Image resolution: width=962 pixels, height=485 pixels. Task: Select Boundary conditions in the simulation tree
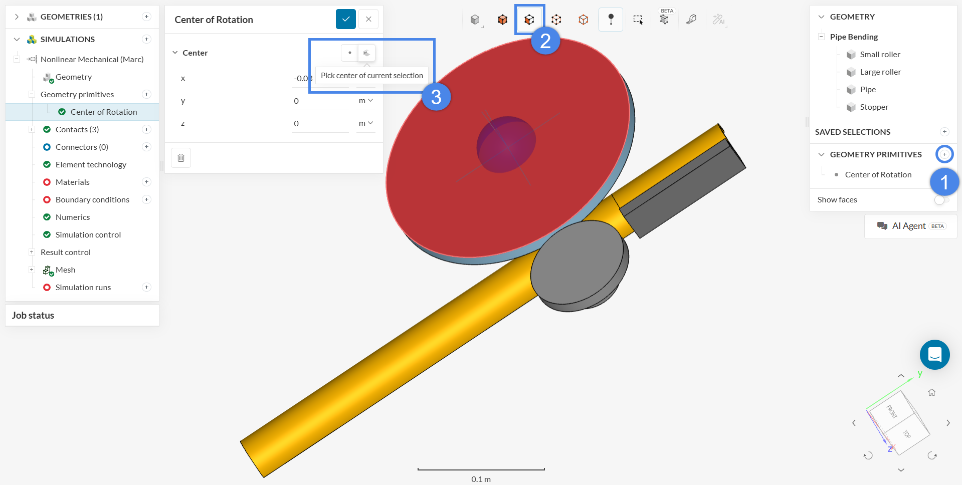[92, 199]
